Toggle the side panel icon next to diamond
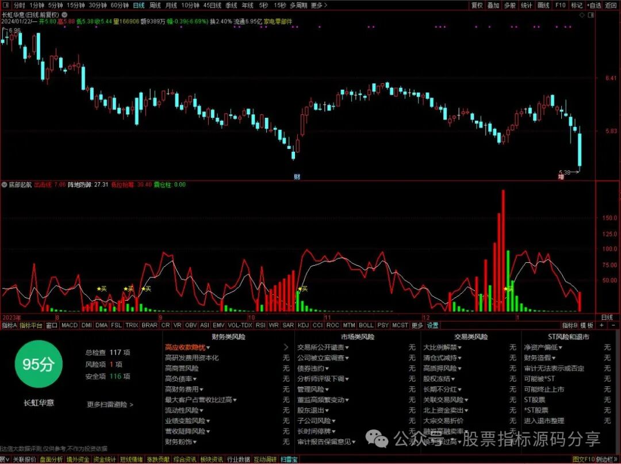 [591, 15]
